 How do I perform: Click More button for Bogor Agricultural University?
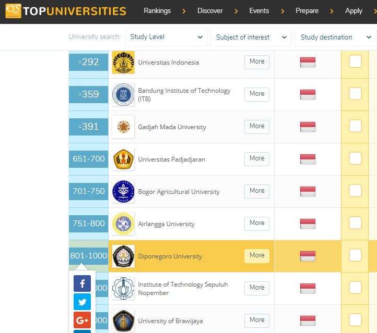pyautogui.click(x=257, y=191)
